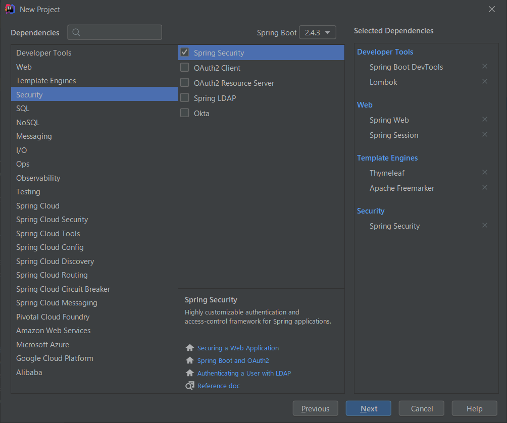Remove Thymeleaf from selected dependencies

pos(485,172)
